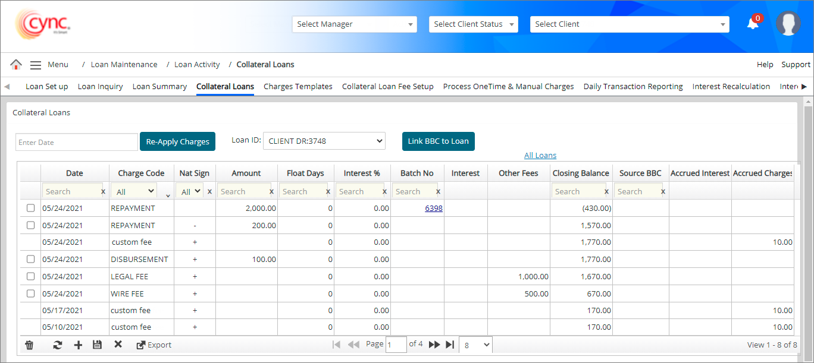Check the box for the 2,000.00 REPAYMENT row

coord(30,209)
